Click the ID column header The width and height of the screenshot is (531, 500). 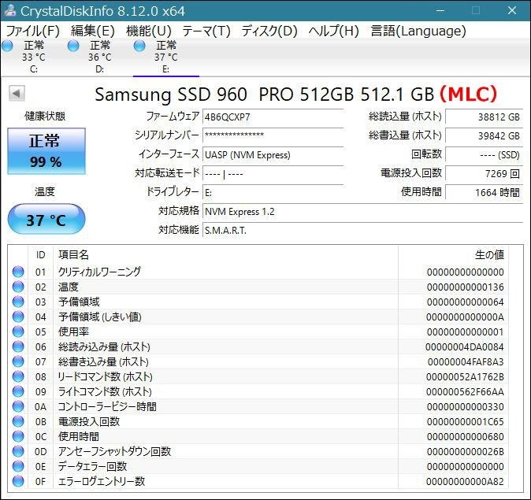[40, 254]
